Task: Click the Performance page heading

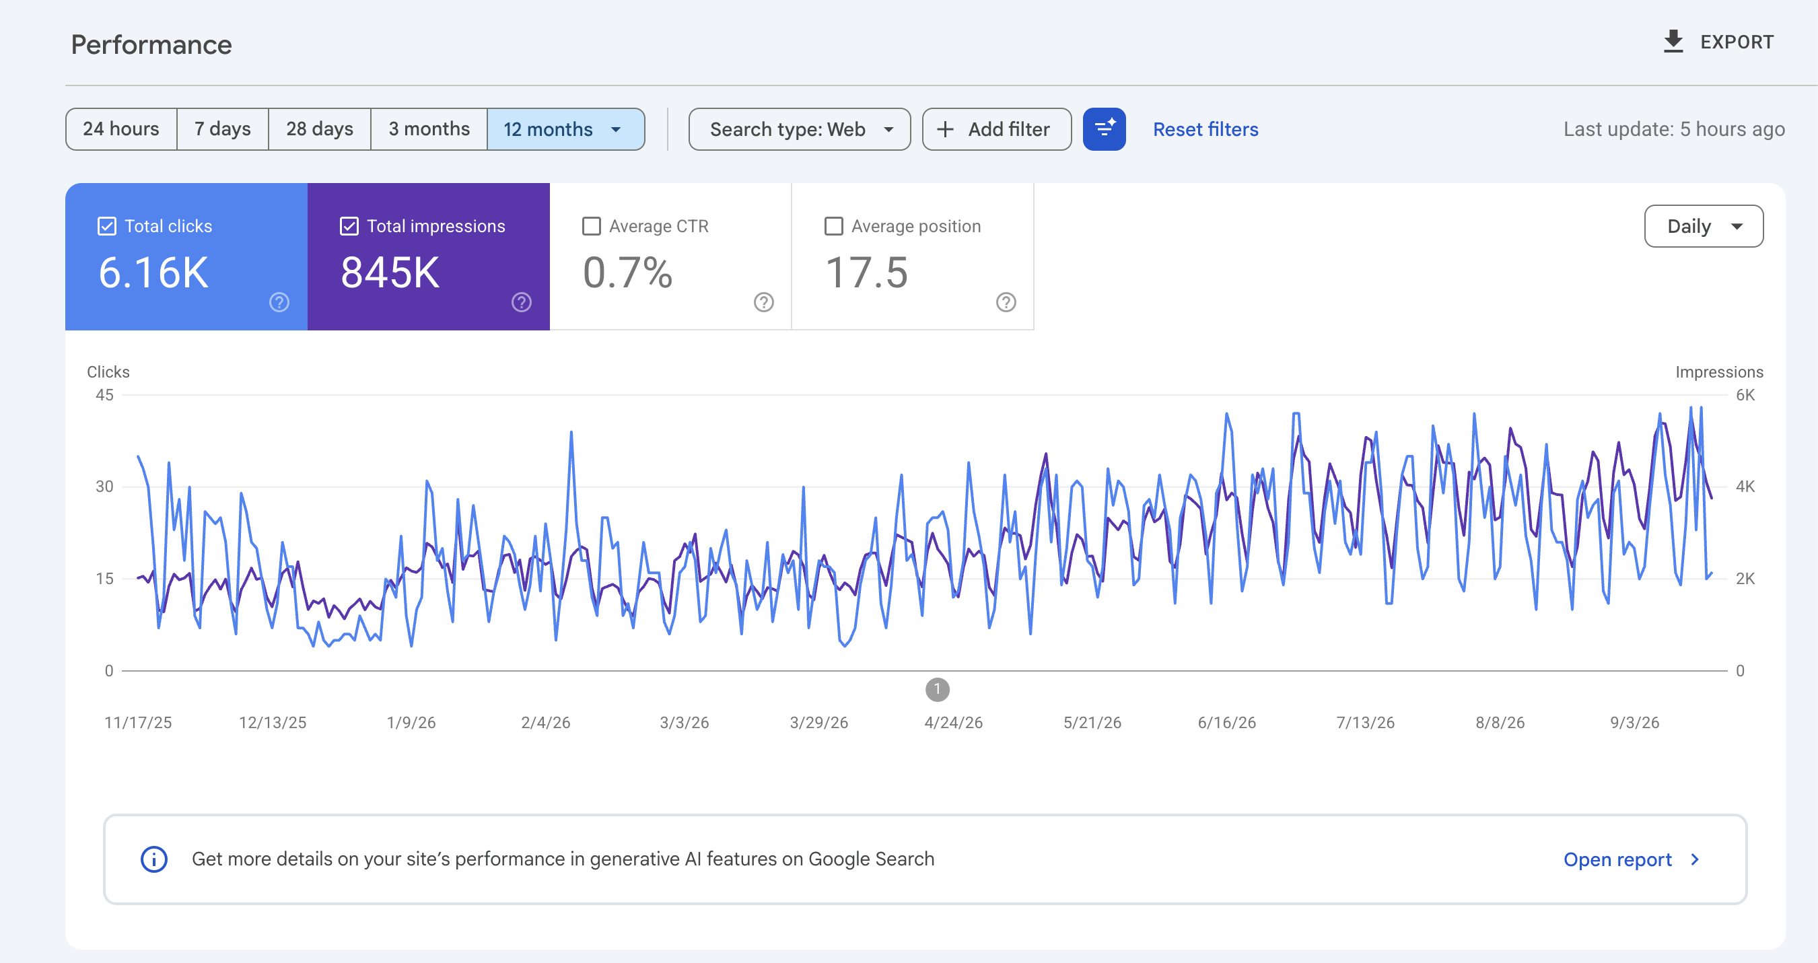Action: tap(151, 44)
